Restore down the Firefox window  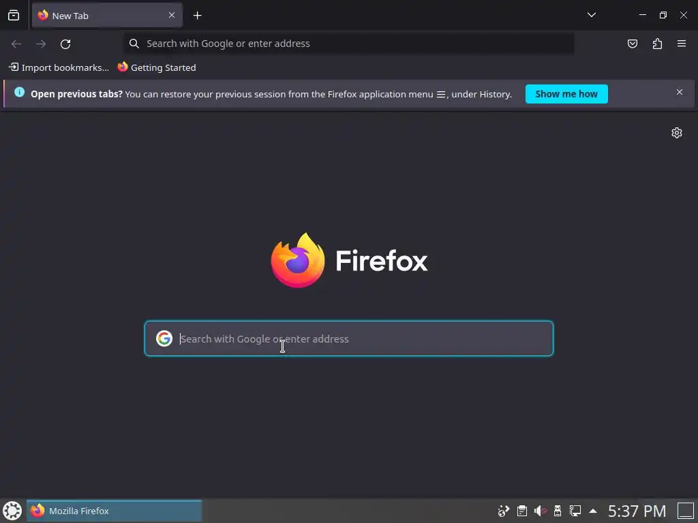663,15
